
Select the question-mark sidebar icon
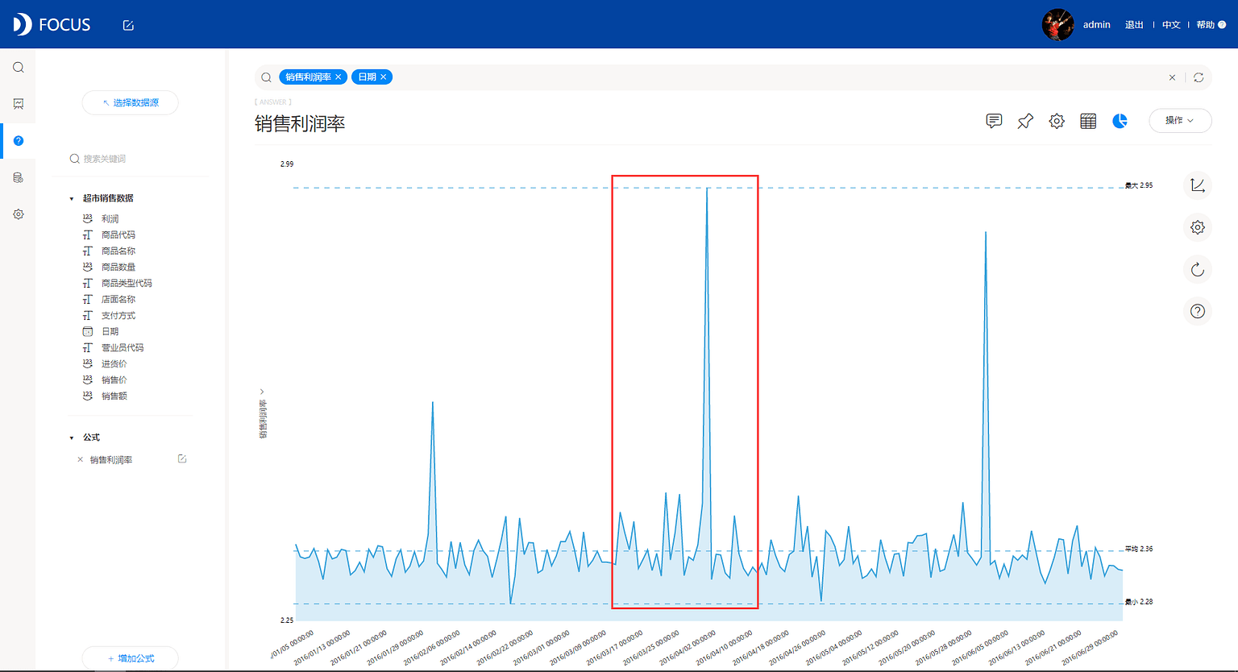(x=19, y=141)
